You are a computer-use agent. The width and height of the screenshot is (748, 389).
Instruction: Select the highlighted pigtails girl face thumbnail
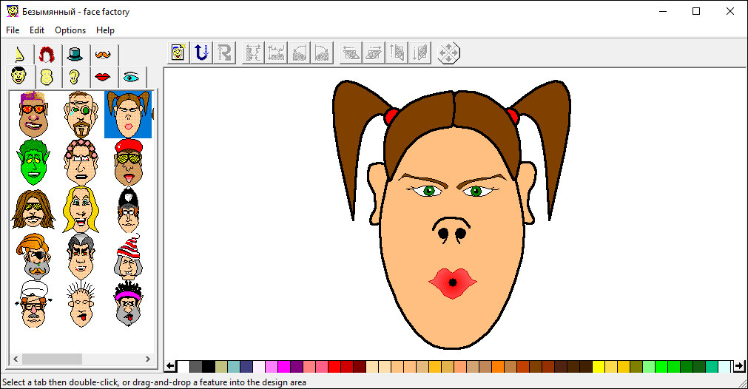click(128, 115)
